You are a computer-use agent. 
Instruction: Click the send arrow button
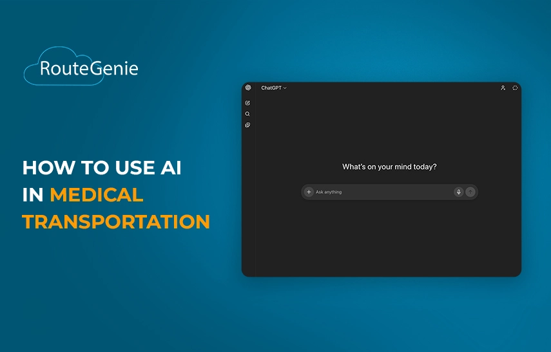pos(470,192)
